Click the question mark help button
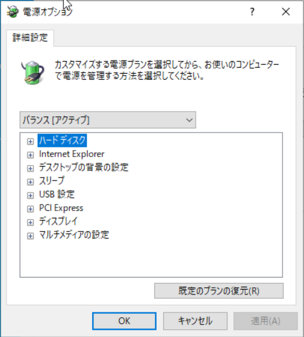 click(x=253, y=11)
